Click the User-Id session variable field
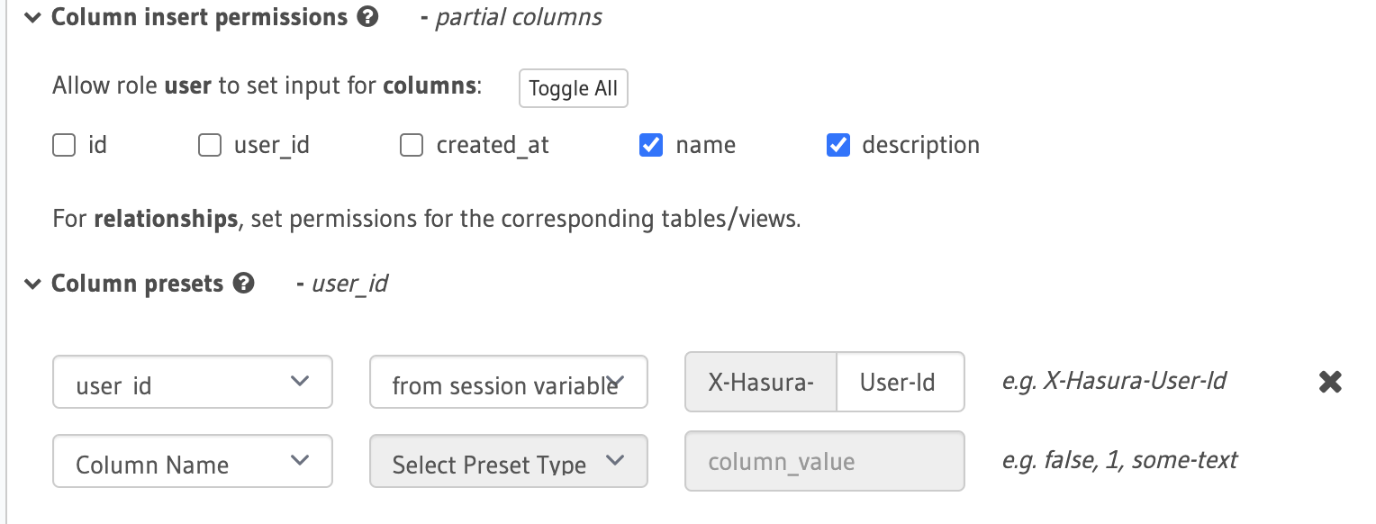Screen dimensions: 1376x524 pos(901,382)
